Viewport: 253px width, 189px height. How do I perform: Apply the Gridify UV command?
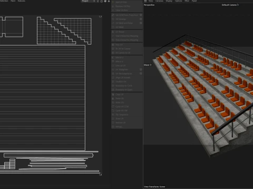(x=127, y=82)
